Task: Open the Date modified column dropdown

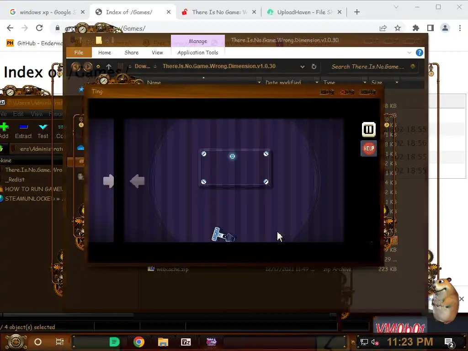Action: 317,82
